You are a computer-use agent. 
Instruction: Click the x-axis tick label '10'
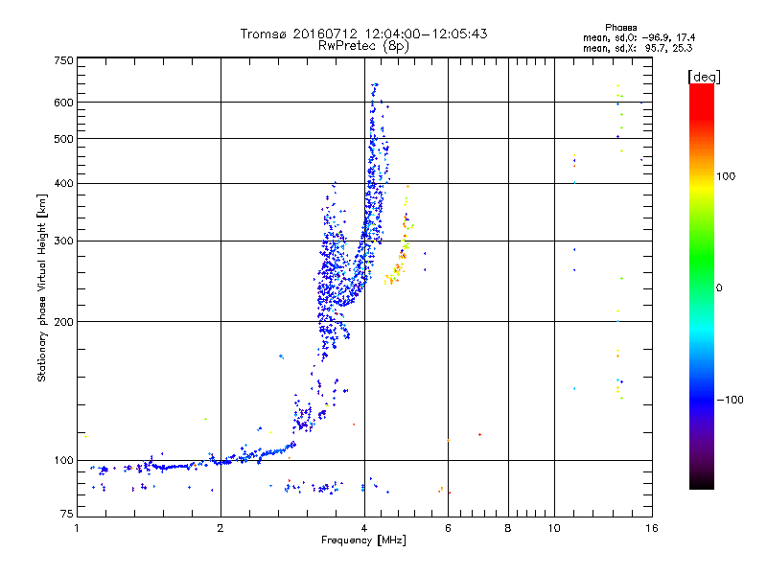coord(554,528)
